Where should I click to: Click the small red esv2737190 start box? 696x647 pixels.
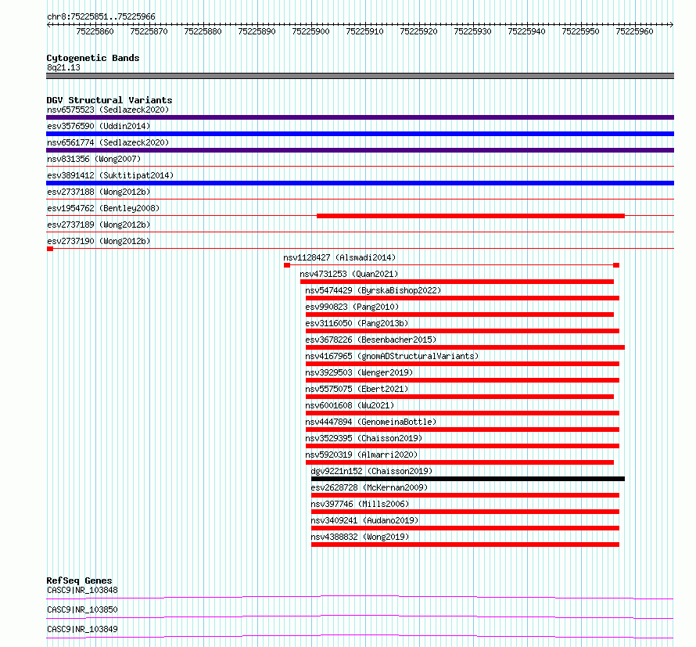pos(50,249)
